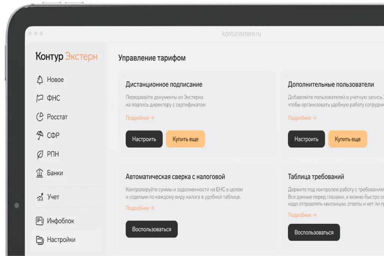Click the Управление тарифом heading
The image size is (384, 256).
(x=152, y=58)
